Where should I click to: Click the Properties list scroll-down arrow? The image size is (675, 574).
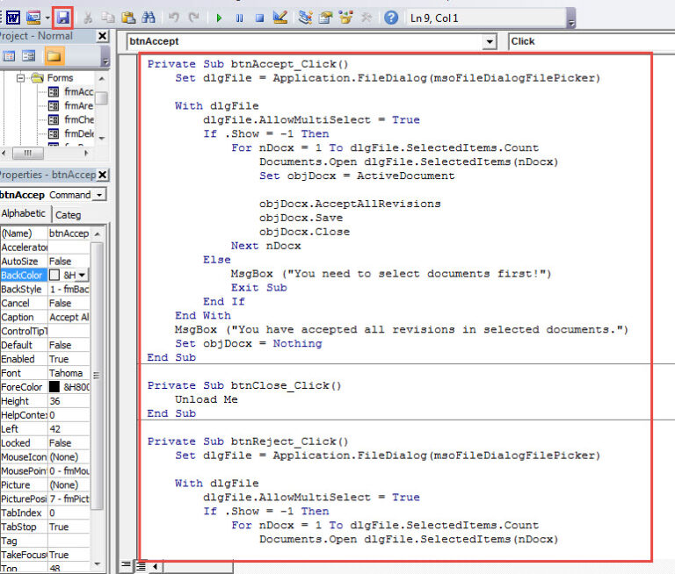[98, 563]
